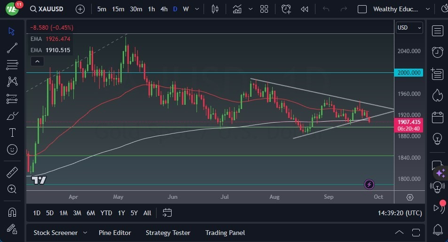Image resolution: width=448 pixels, height=242 pixels.
Task: Expand the indicators favorites dropdown arrow
Action: tap(251, 9)
